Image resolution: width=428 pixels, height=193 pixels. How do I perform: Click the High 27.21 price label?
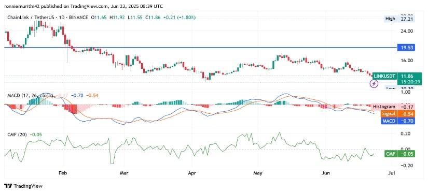coord(400,19)
